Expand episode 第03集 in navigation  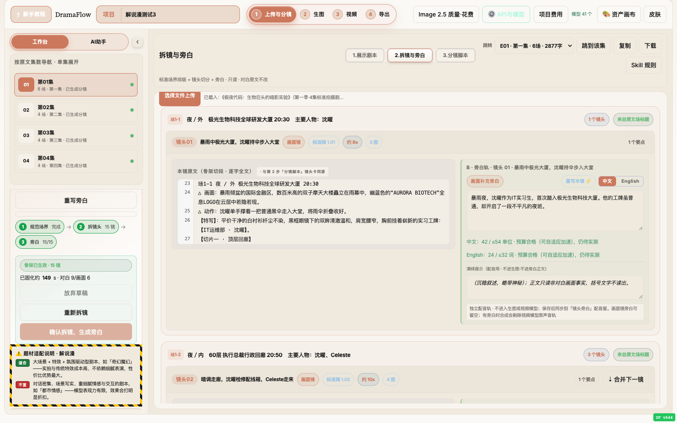[76, 135]
